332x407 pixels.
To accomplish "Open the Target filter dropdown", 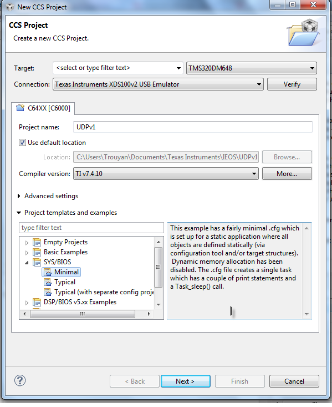I will [x=178, y=68].
